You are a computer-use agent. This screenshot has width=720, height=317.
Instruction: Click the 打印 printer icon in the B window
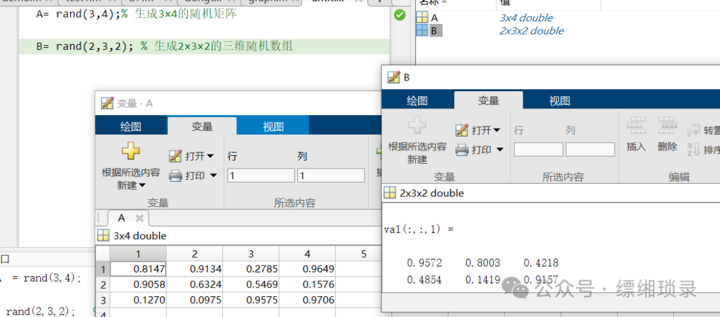click(x=462, y=150)
